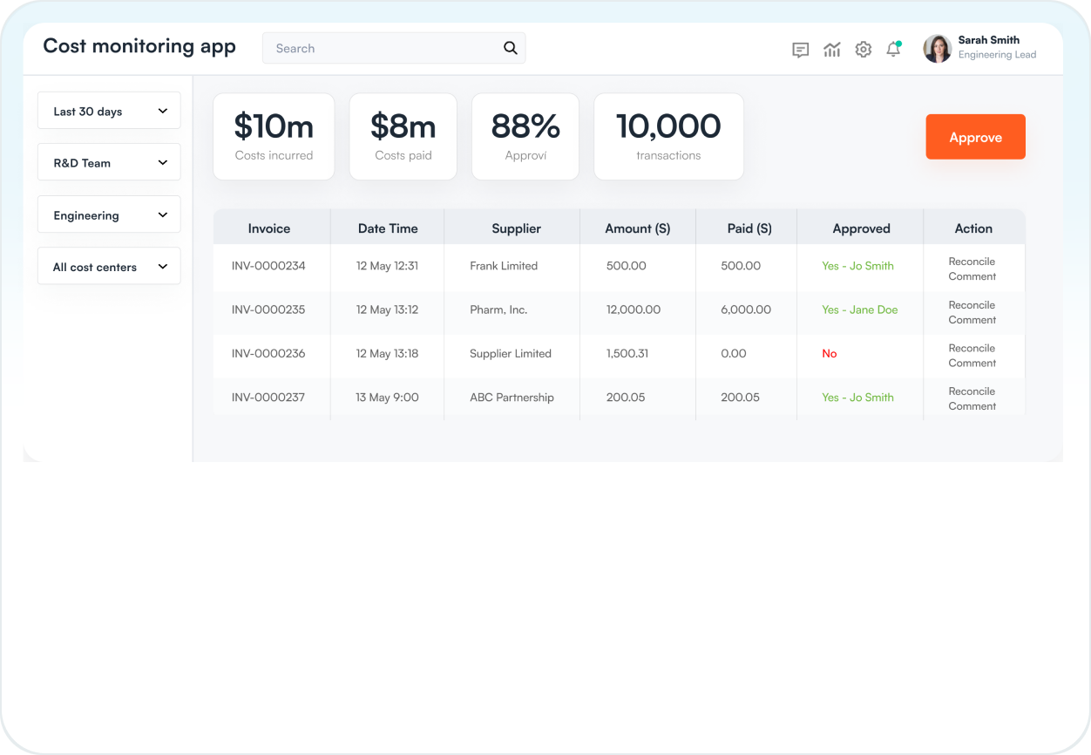Open the All cost centers dropdown
This screenshot has height=755, width=1091.
pyautogui.click(x=109, y=266)
